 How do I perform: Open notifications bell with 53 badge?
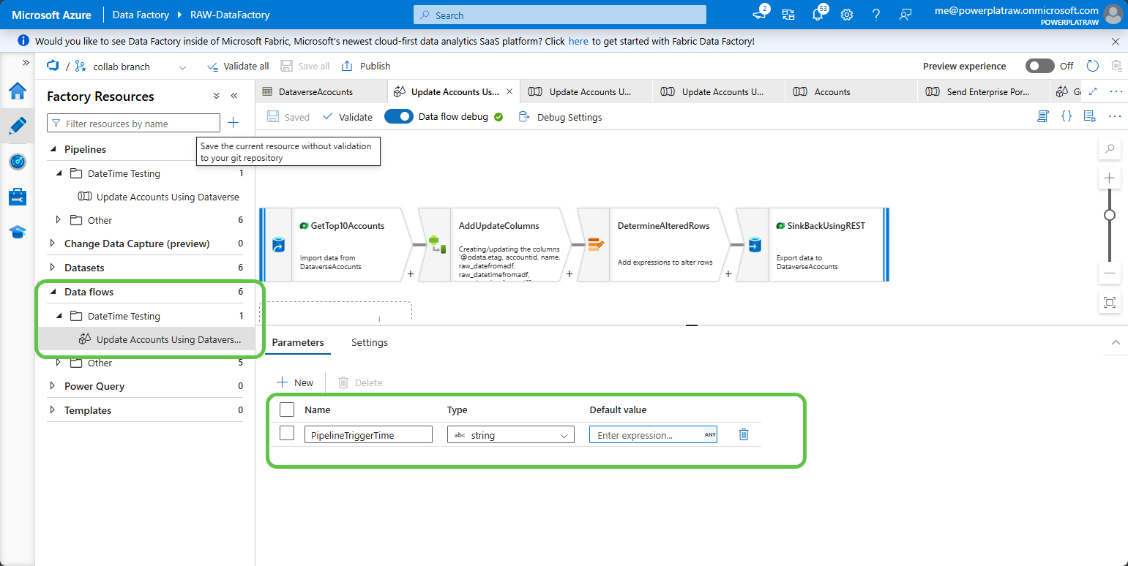pos(818,15)
